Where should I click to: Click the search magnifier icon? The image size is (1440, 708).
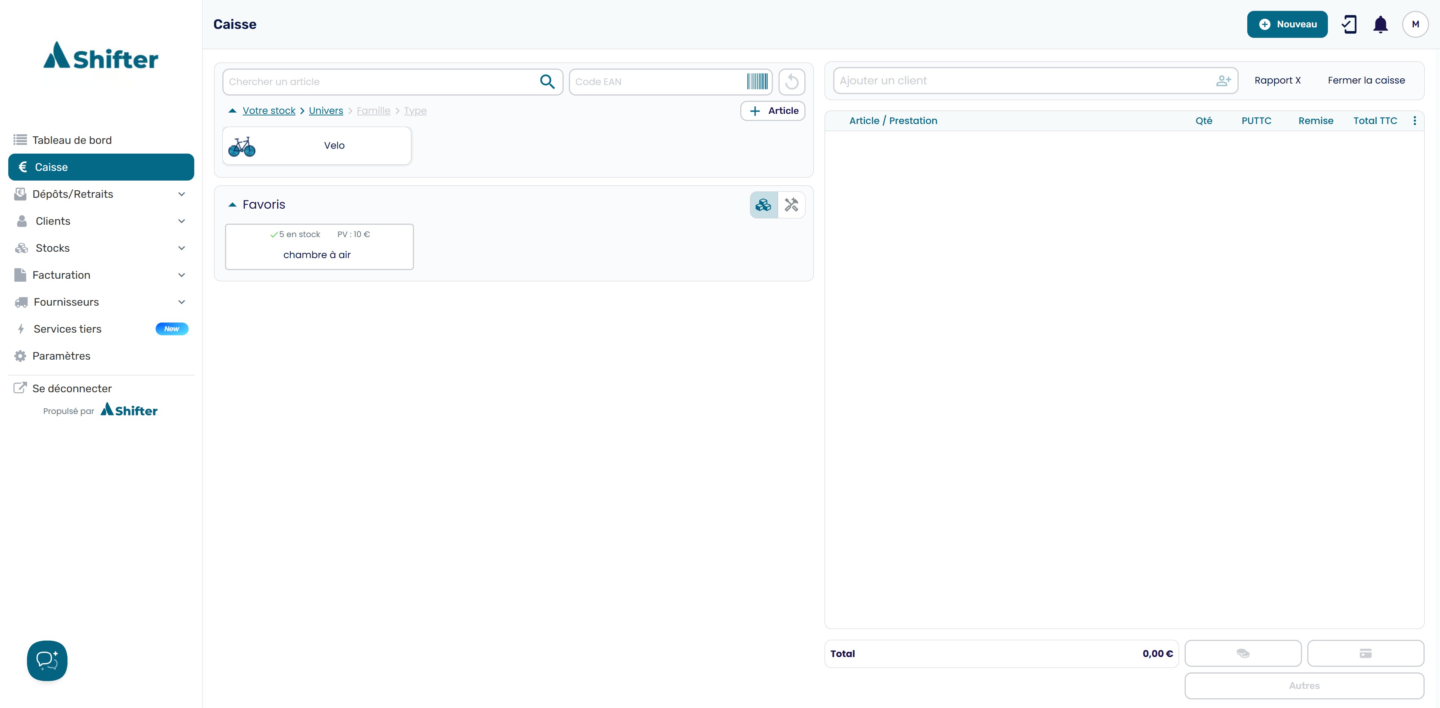pyautogui.click(x=547, y=82)
